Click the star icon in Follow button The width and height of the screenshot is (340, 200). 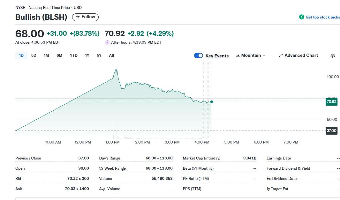[x=78, y=17]
